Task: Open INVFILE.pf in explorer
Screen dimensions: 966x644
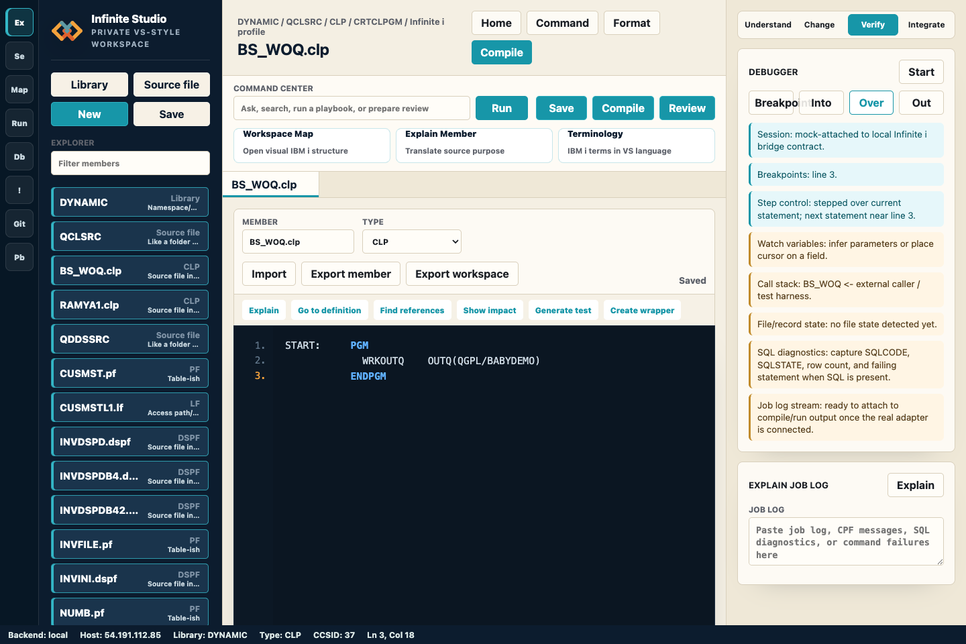Action: pyautogui.click(x=130, y=544)
